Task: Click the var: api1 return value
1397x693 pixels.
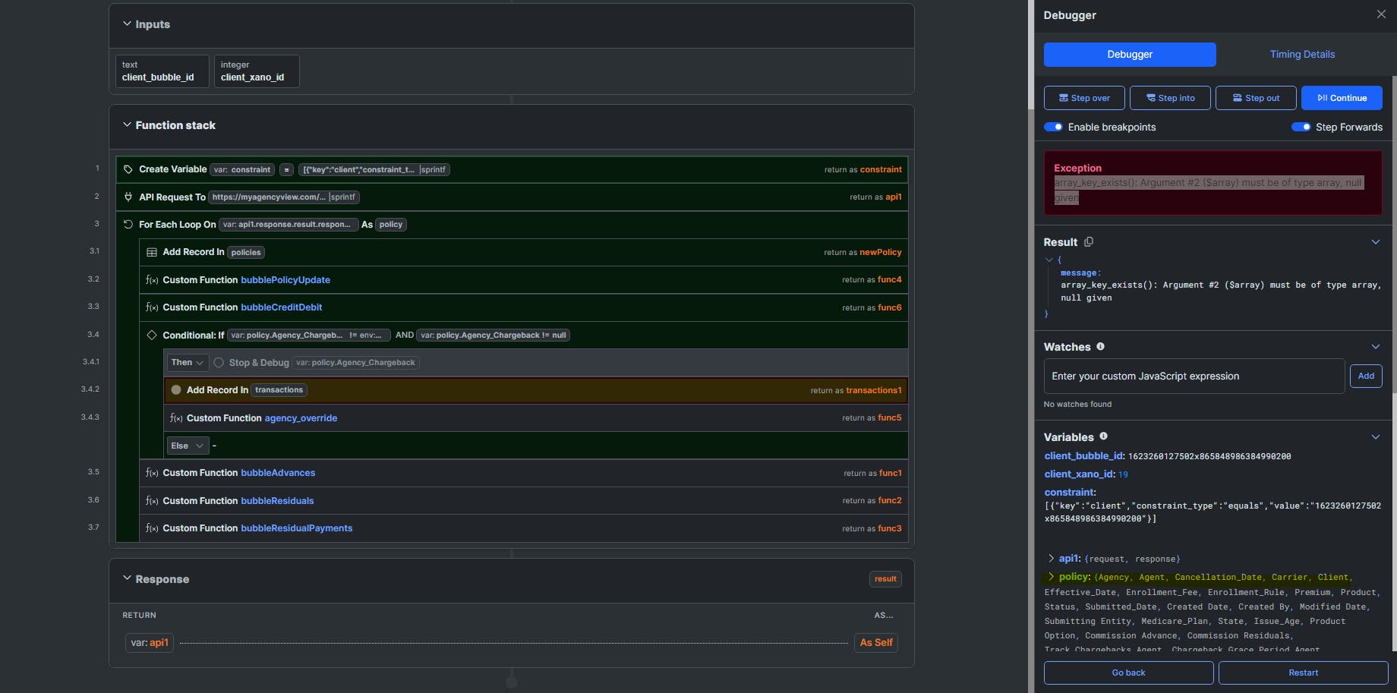Action: 150,643
